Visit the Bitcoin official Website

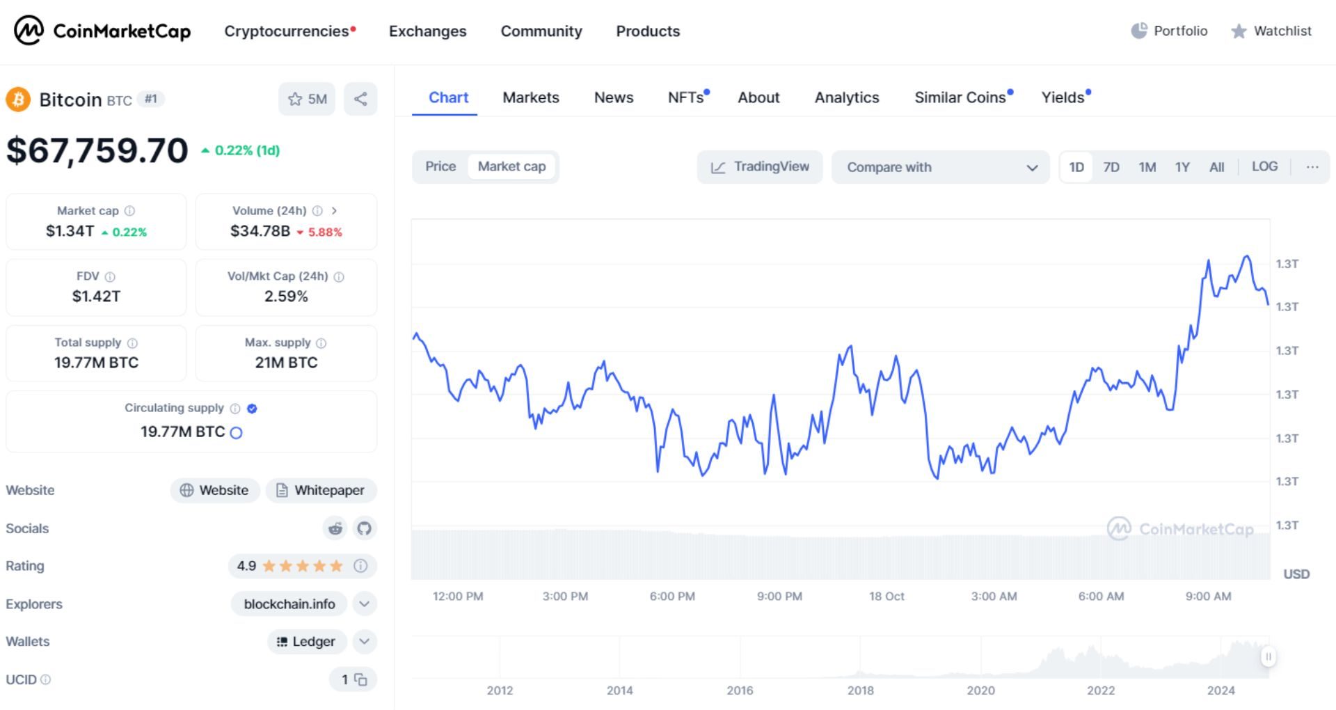coord(215,490)
